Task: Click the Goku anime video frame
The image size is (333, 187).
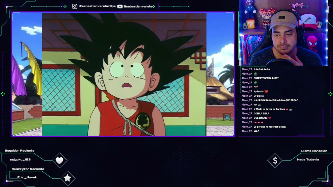Action: pos(124,75)
